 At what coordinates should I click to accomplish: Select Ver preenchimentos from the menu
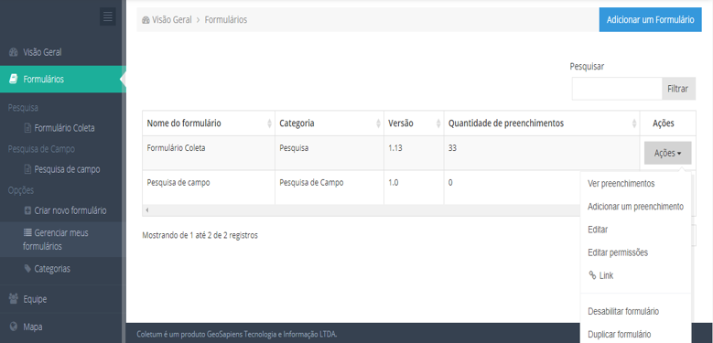coord(621,184)
